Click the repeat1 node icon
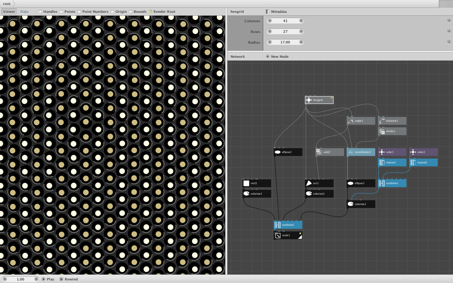 pyautogui.click(x=381, y=163)
